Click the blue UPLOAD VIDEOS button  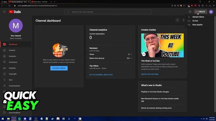click(59, 68)
